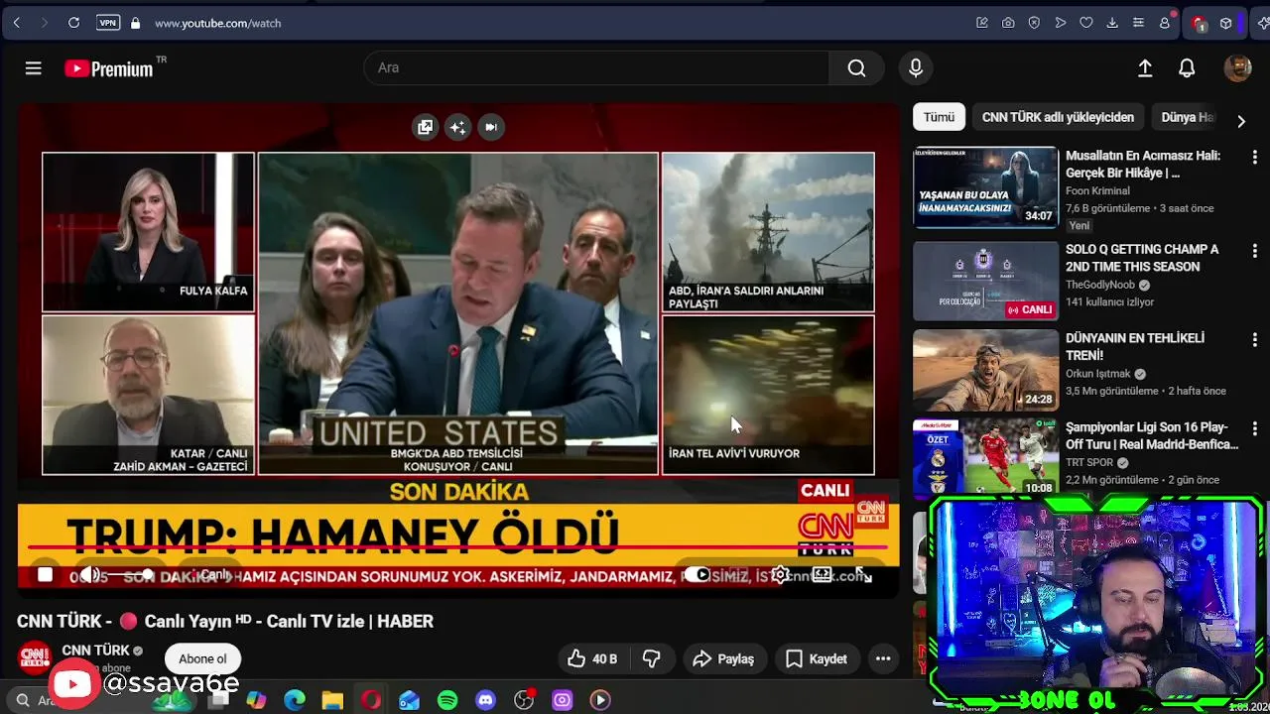
Task: Open the player settings gear
Action: pos(780,574)
